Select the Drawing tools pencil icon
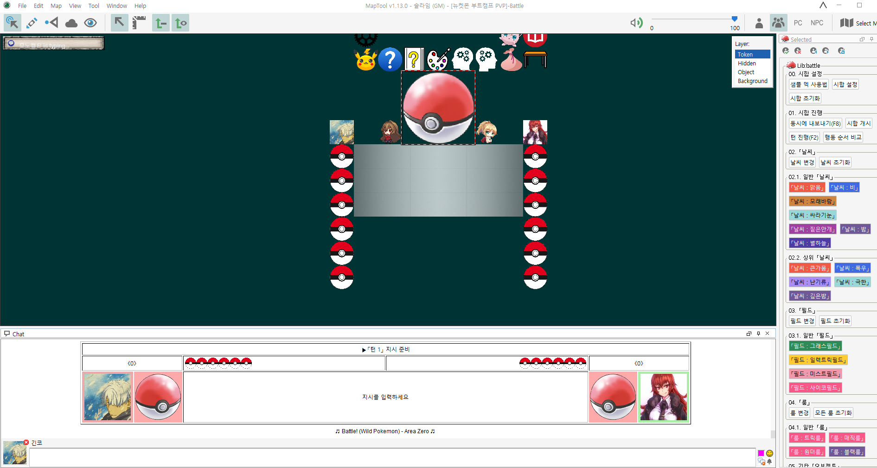Screen dimensions: 877x468 32,23
